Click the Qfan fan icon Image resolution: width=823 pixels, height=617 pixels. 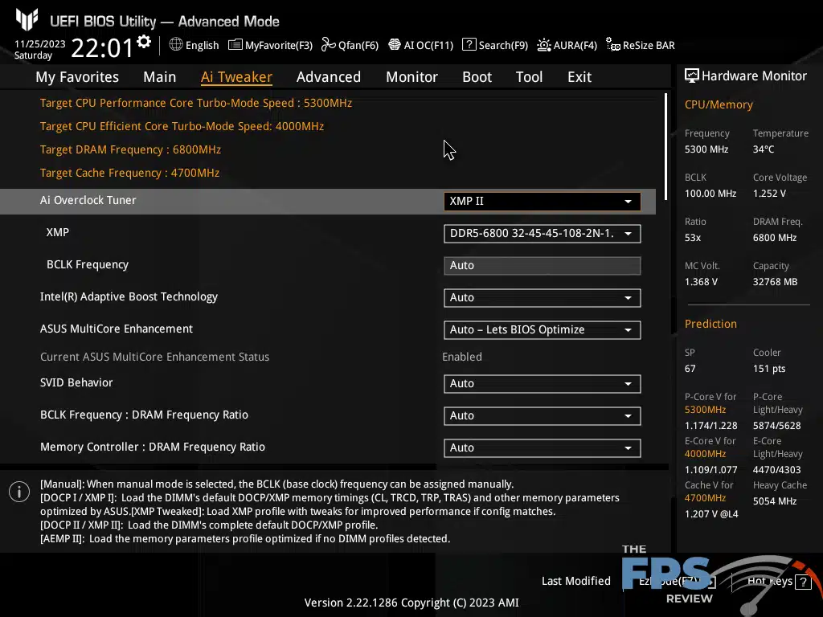pos(329,45)
